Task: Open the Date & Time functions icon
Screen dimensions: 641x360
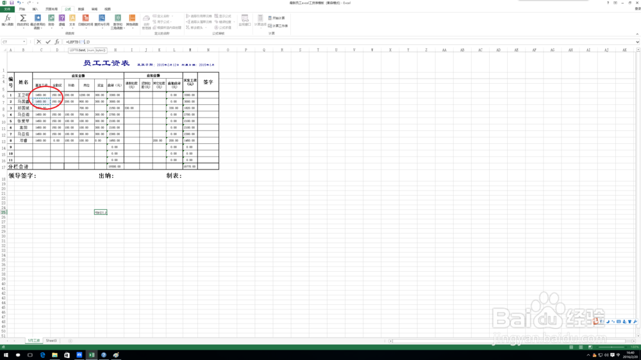Action: [x=85, y=20]
